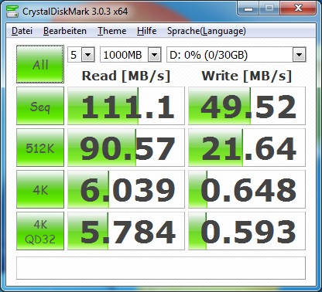Click the Seq write result 49.52
The height and width of the screenshot is (292, 322).
pyautogui.click(x=247, y=106)
